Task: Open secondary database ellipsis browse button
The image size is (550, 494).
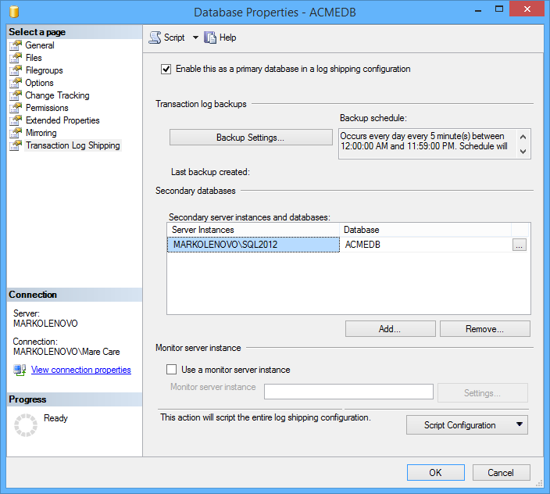Action: pos(520,245)
